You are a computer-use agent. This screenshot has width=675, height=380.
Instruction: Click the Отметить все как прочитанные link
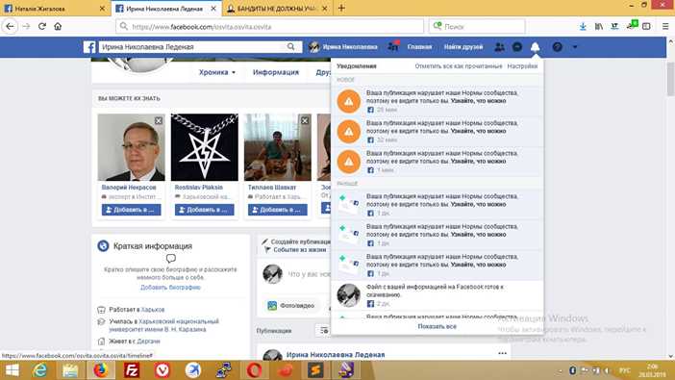click(459, 66)
